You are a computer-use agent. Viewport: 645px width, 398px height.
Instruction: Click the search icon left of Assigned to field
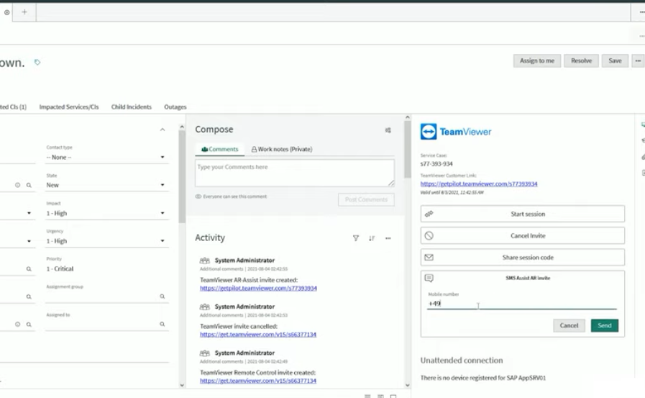(x=29, y=325)
